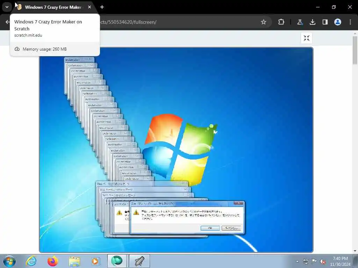358x268 pixels.
Task: Close the topmost exclamation window
Action: [89, 59]
